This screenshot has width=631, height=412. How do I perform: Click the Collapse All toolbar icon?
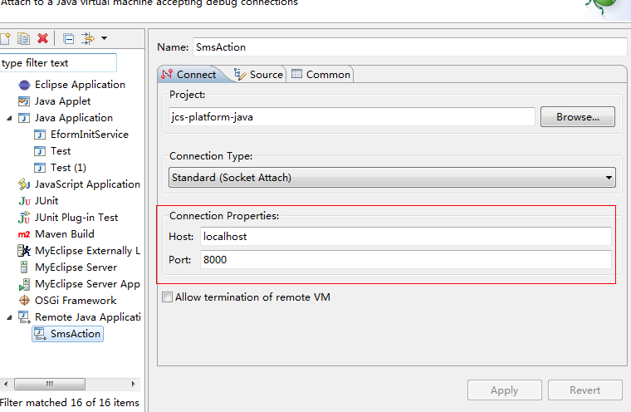(x=68, y=39)
